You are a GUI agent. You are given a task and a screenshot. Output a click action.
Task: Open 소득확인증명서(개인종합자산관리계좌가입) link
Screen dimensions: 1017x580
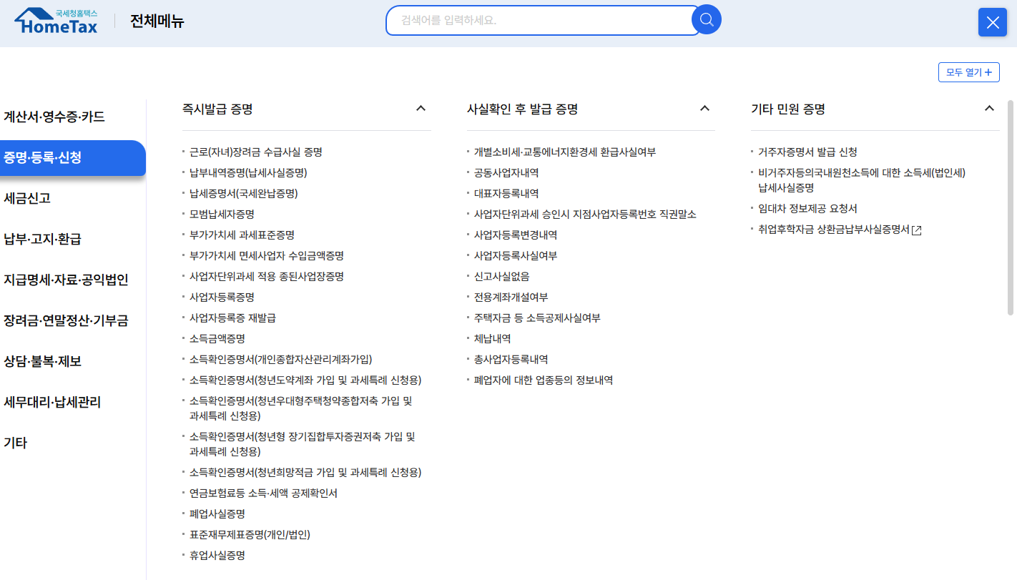(x=281, y=360)
